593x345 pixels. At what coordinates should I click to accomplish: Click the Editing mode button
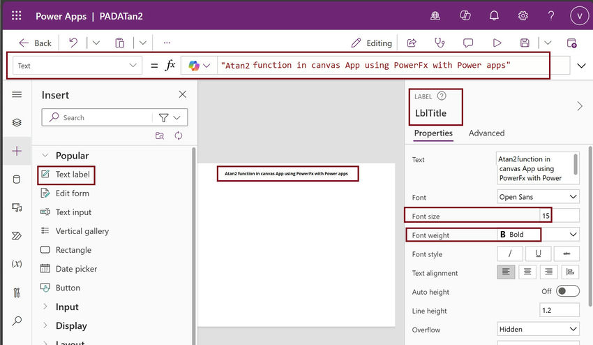[x=371, y=43]
